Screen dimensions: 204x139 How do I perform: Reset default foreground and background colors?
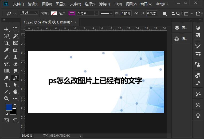pos(7,114)
